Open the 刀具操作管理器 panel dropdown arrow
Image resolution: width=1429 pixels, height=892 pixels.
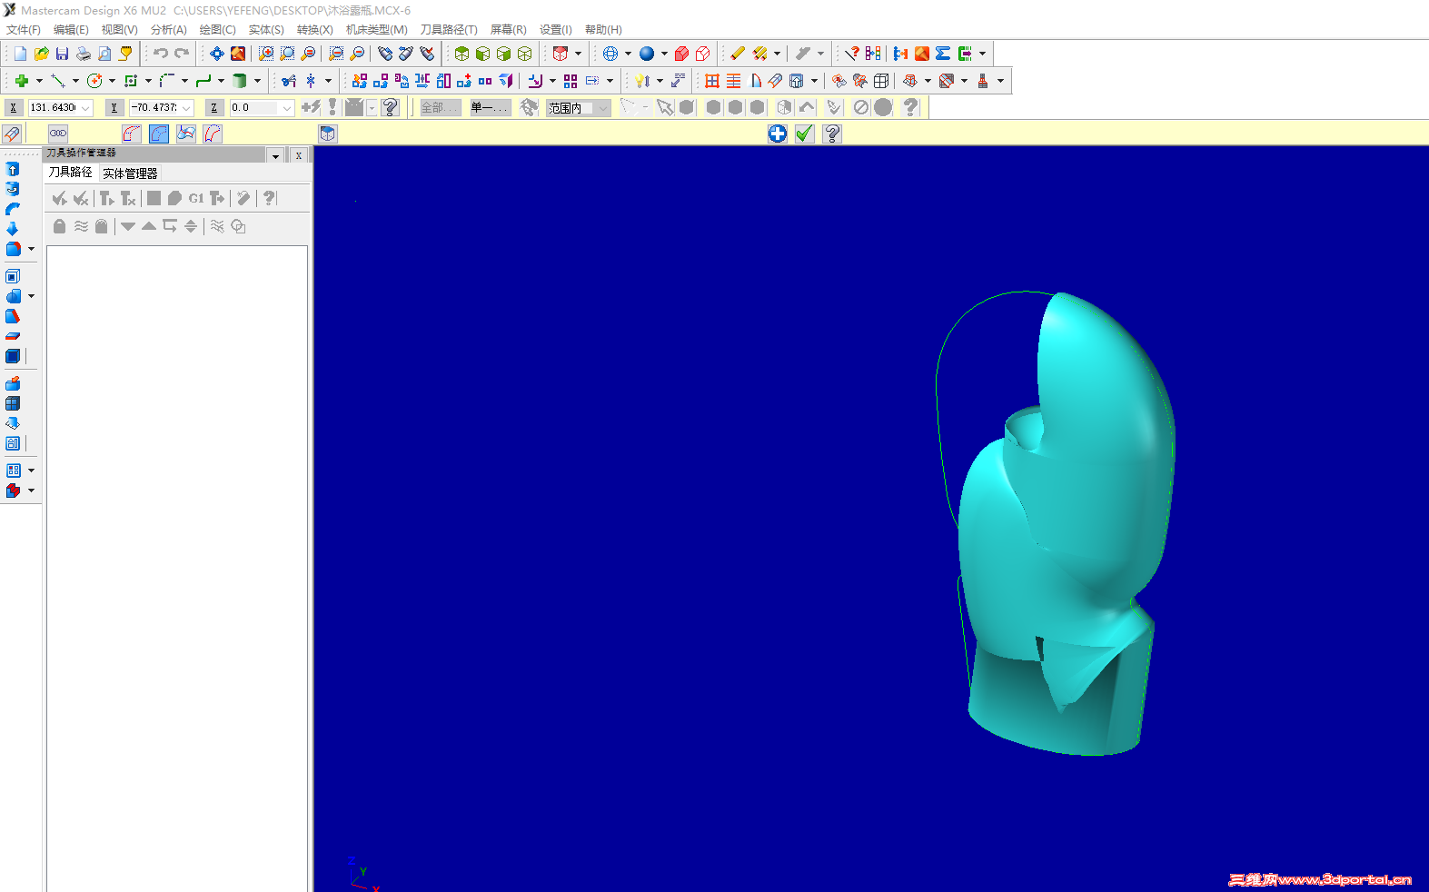[x=275, y=156]
